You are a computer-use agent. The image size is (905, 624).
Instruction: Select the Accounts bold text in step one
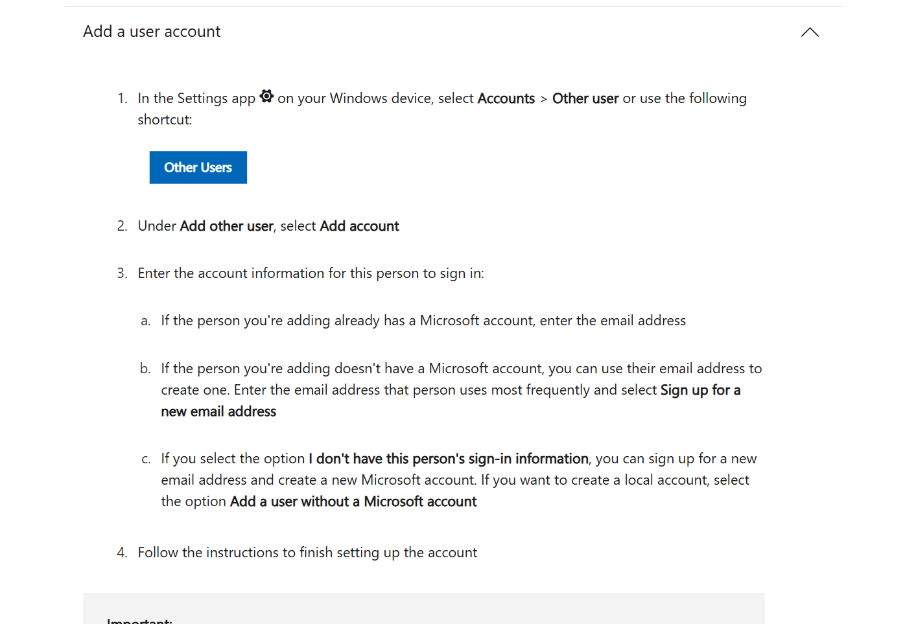point(506,98)
